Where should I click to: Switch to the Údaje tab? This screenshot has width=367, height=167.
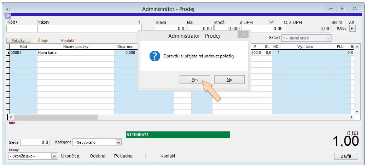coord(43,41)
